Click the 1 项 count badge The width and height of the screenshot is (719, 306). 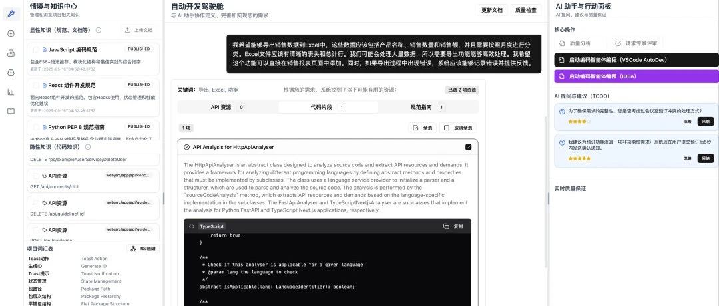[x=185, y=128]
